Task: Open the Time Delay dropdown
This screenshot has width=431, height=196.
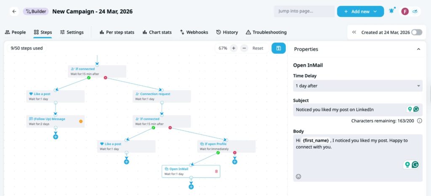Action: click(357, 86)
